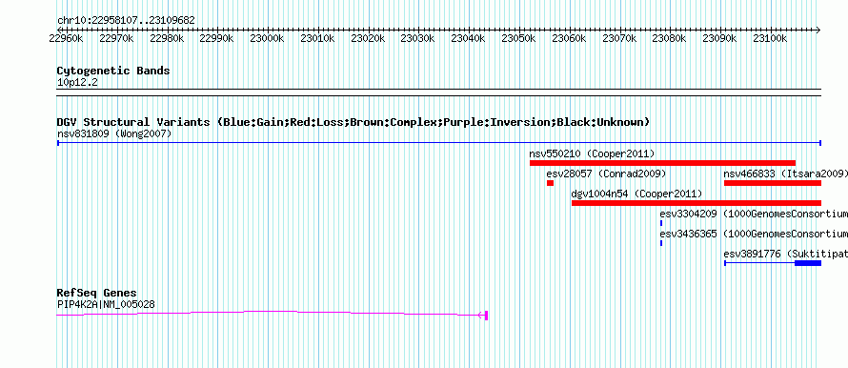Select the 10p12.2 band label

77,83
